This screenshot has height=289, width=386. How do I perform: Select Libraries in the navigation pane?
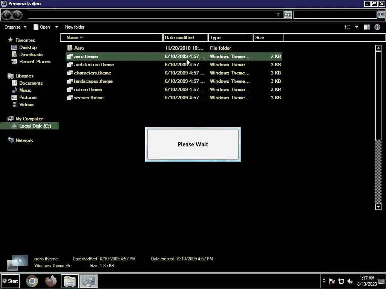pyautogui.click(x=21, y=76)
